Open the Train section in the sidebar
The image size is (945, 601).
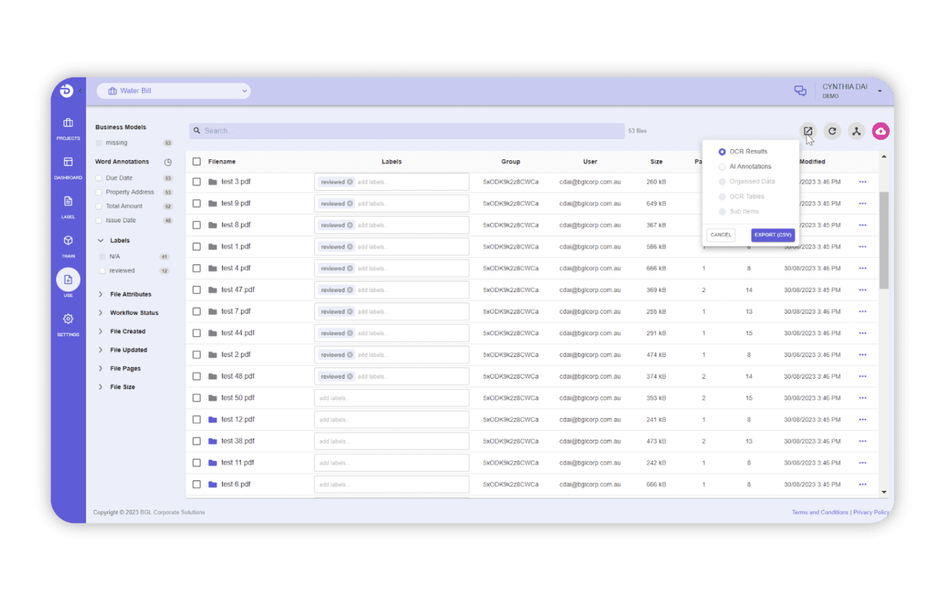68,244
